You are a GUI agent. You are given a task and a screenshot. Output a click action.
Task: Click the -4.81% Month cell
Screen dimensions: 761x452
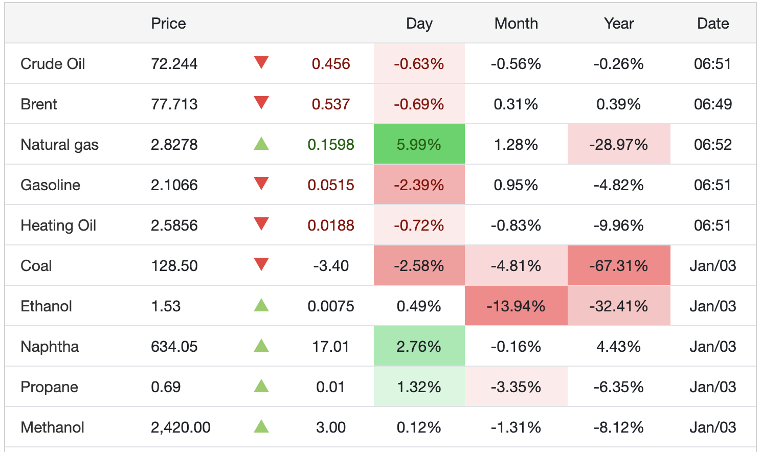tap(516, 266)
